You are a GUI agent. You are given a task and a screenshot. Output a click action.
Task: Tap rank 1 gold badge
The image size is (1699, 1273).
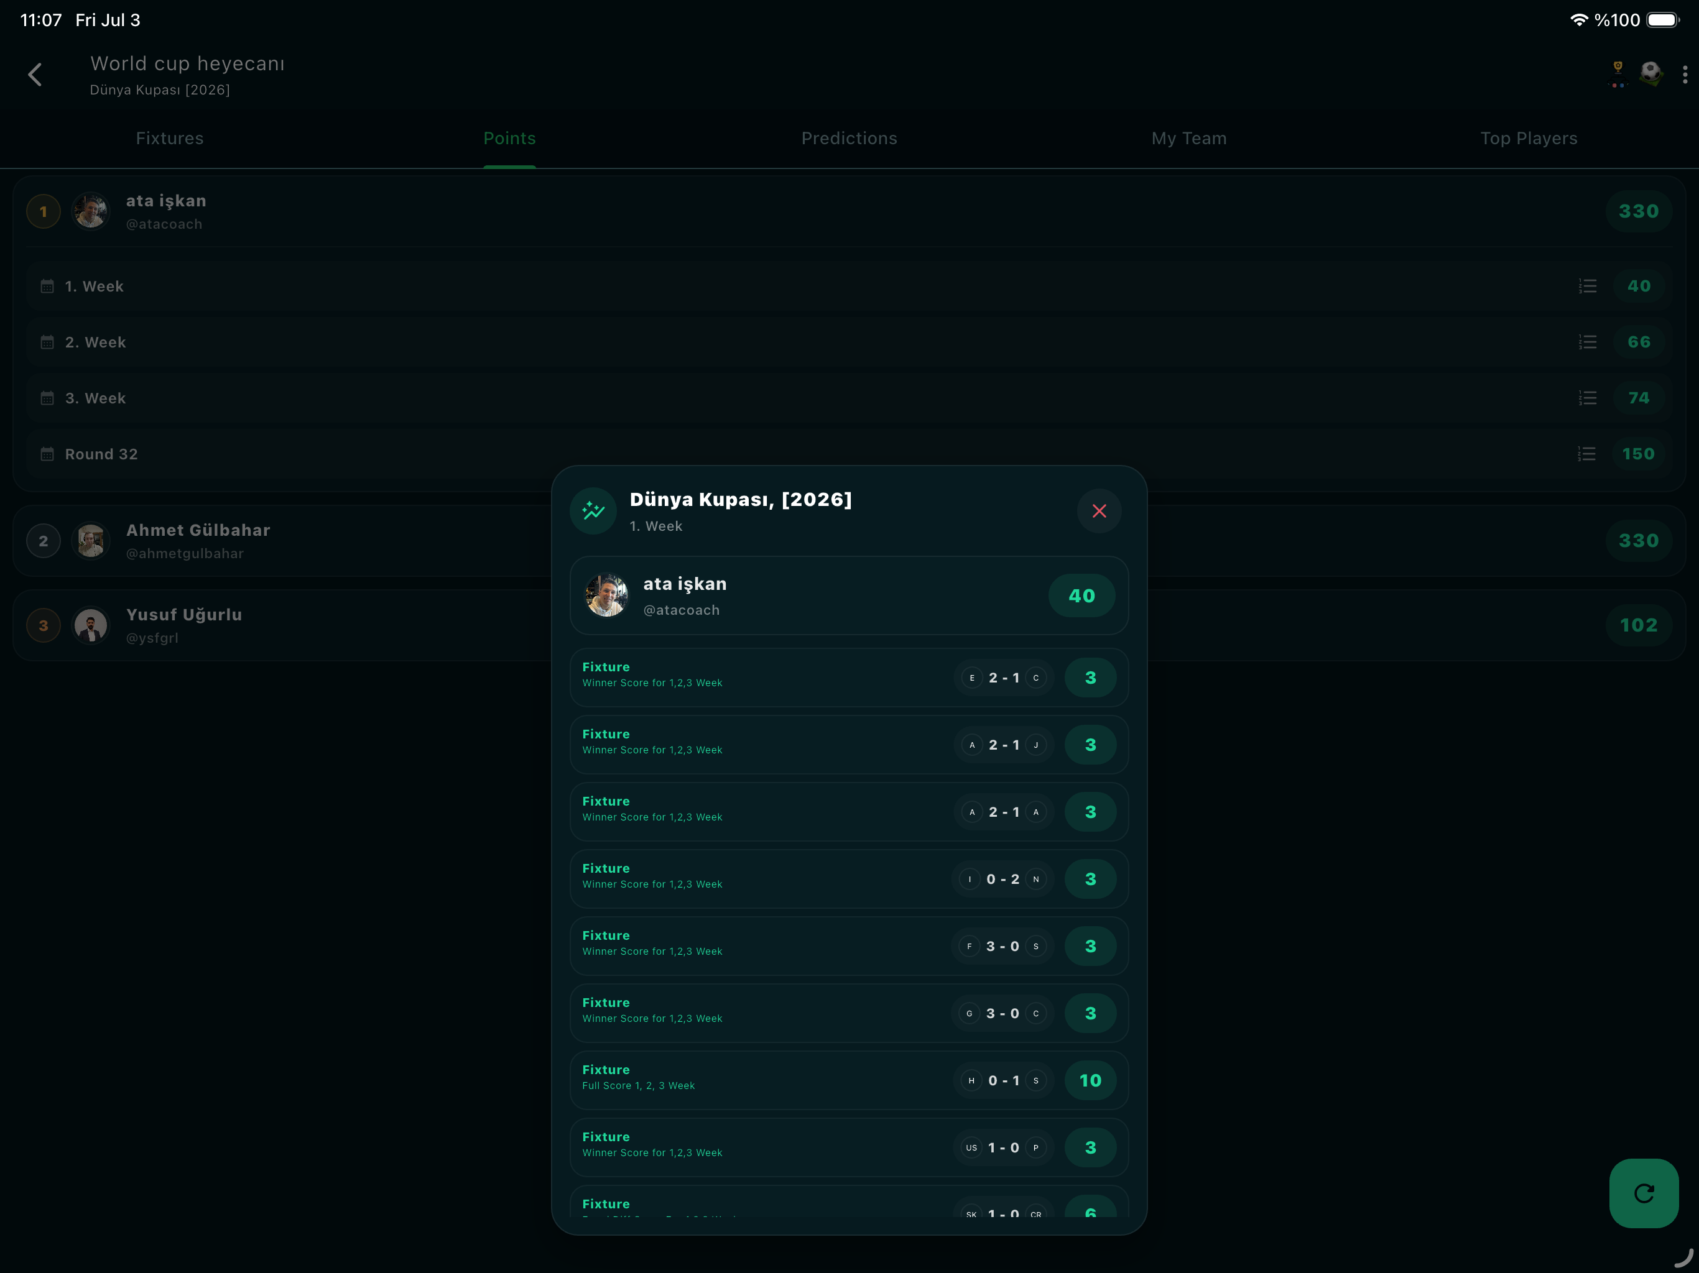coord(44,211)
